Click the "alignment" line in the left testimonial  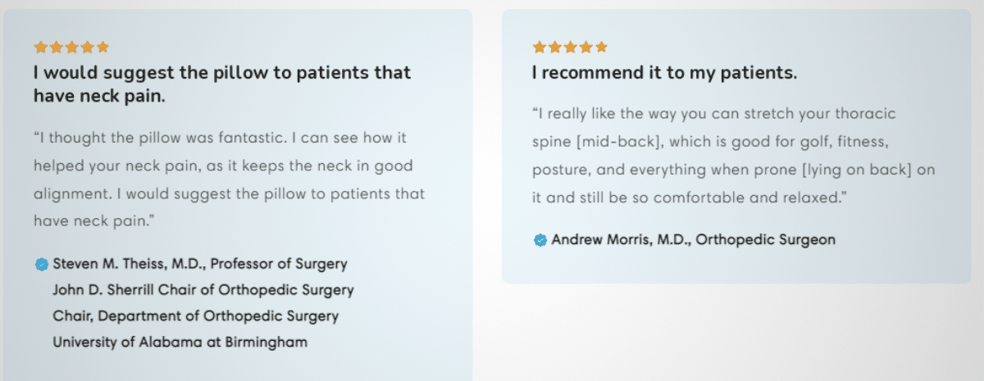[x=230, y=194]
